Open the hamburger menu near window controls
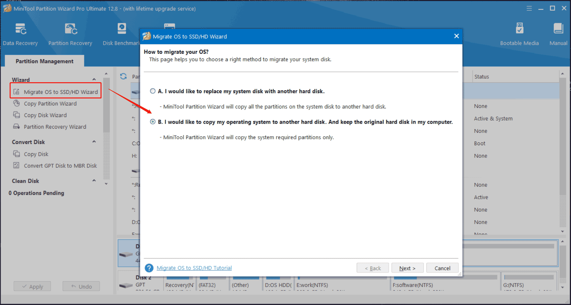 [x=529, y=8]
